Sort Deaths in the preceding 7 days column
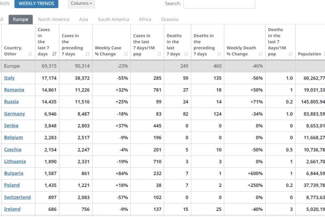 [x=219, y=54]
